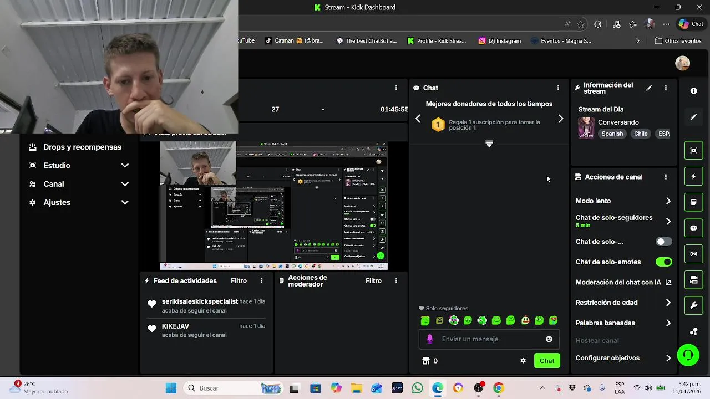Open stream preview panel three-dot menu
Screen dimensions: 710x399
click(x=396, y=88)
